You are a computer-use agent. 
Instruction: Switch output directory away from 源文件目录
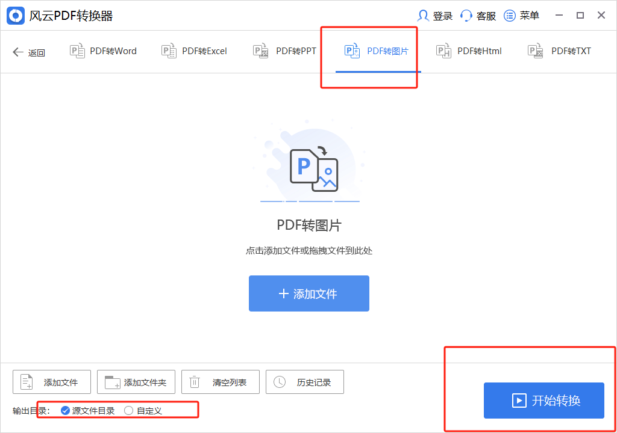tap(128, 410)
